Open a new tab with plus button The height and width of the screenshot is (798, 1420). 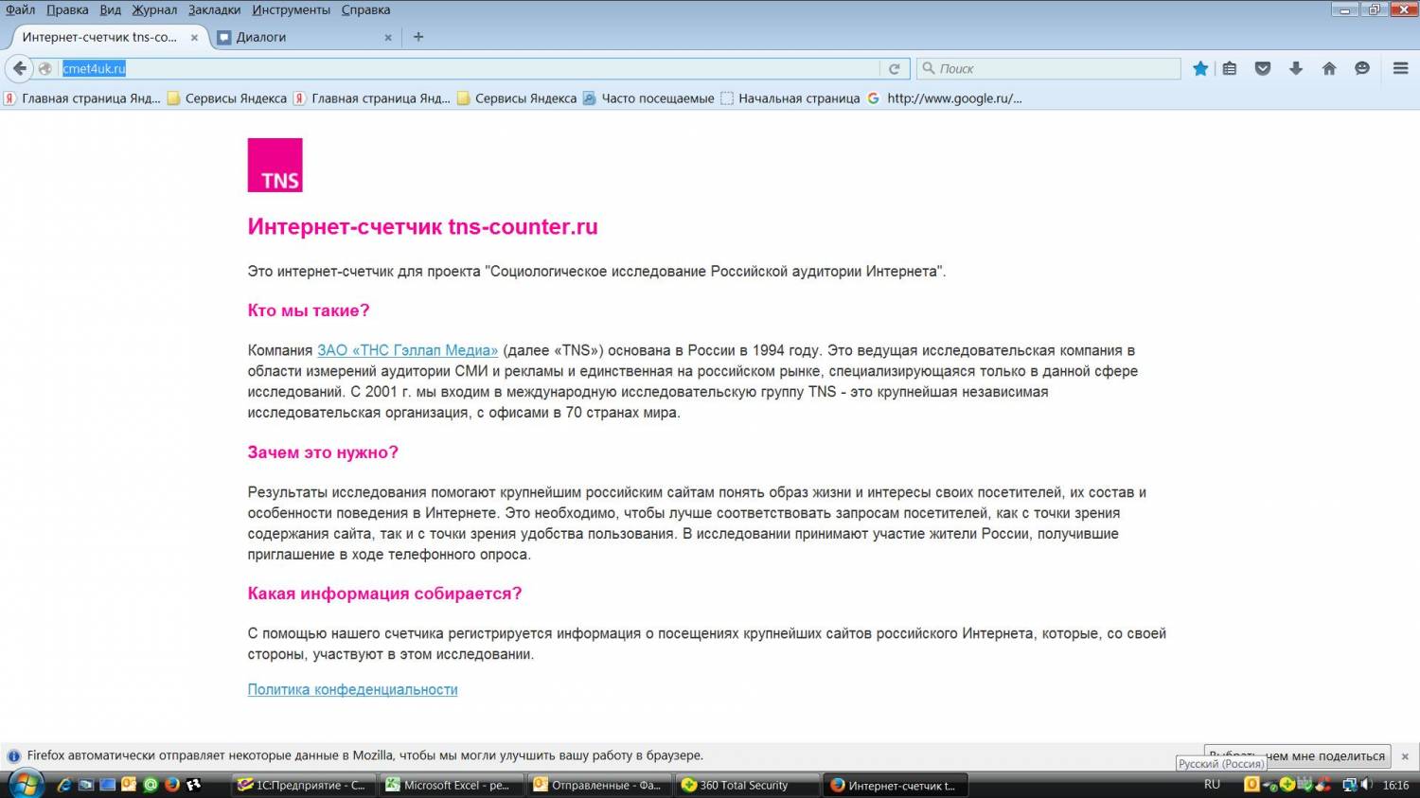[418, 37]
